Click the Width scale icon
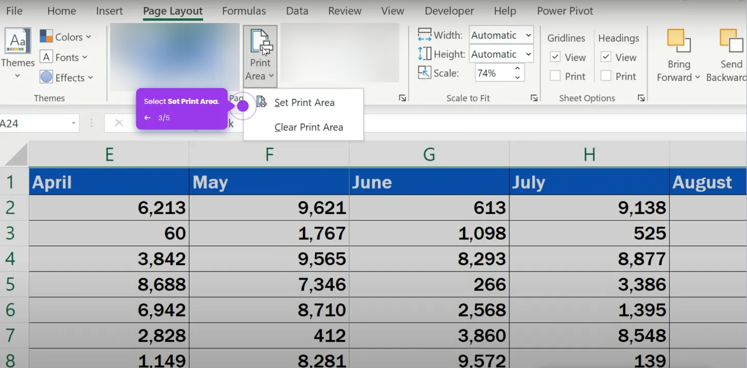This screenshot has height=368, width=747. pos(424,35)
